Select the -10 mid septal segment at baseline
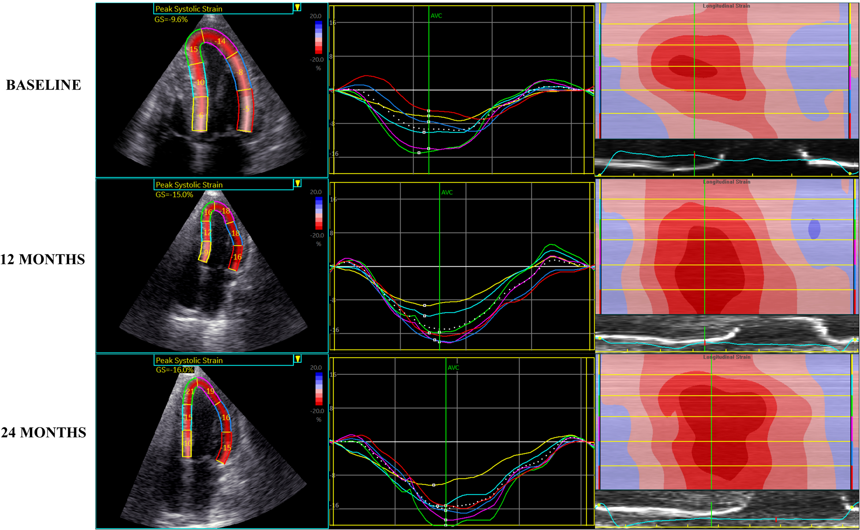The image size is (860, 530). [200, 82]
